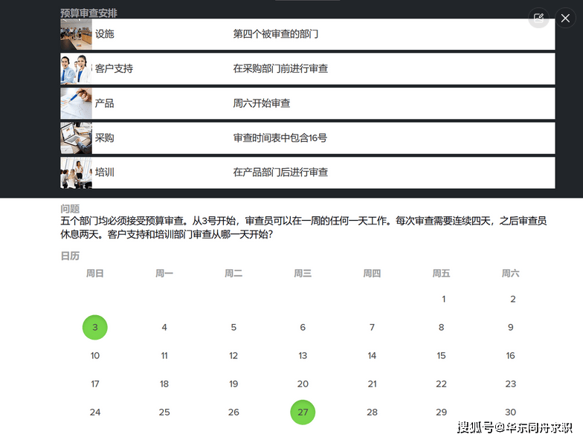583x440 pixels.
Task: Click the 预算审查安排 heading
Action: 89,13
